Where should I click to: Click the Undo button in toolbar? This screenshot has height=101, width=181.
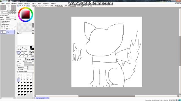(x=35, y=6)
